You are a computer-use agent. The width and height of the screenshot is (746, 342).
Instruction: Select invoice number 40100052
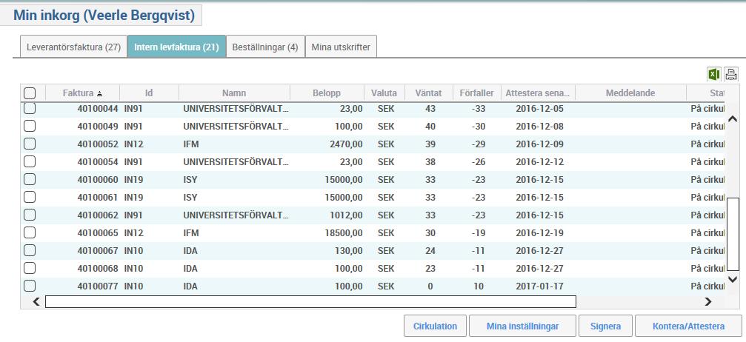[x=98, y=144]
